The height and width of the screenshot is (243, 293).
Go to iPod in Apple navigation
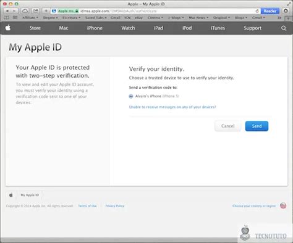(x=187, y=28)
